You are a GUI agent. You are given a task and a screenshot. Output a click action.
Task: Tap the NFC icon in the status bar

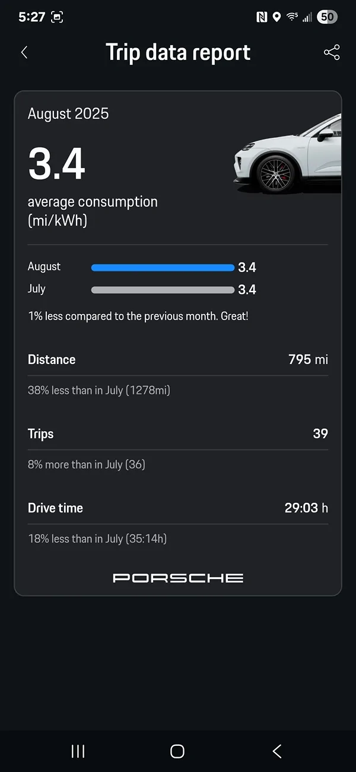click(x=262, y=17)
